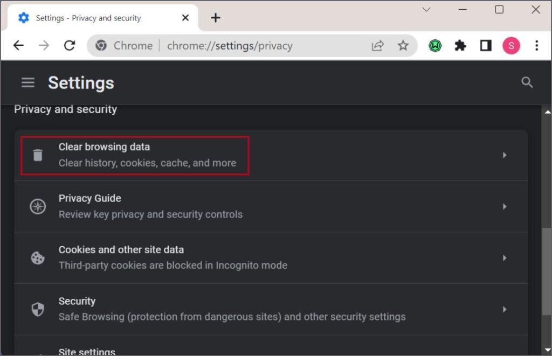The image size is (552, 356).
Task: Expand the Clear browsing data row arrow
Action: point(505,155)
